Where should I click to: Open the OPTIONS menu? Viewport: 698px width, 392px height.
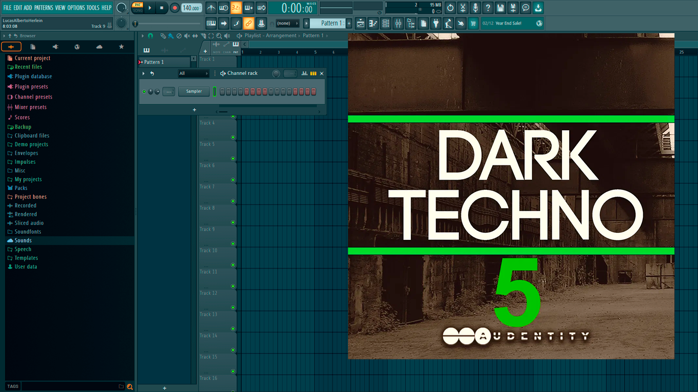[76, 8]
